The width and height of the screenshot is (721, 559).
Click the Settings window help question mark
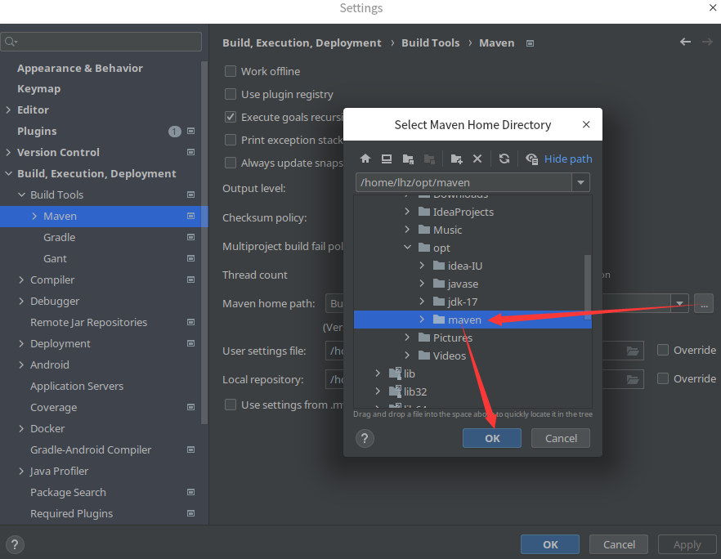tap(15, 545)
